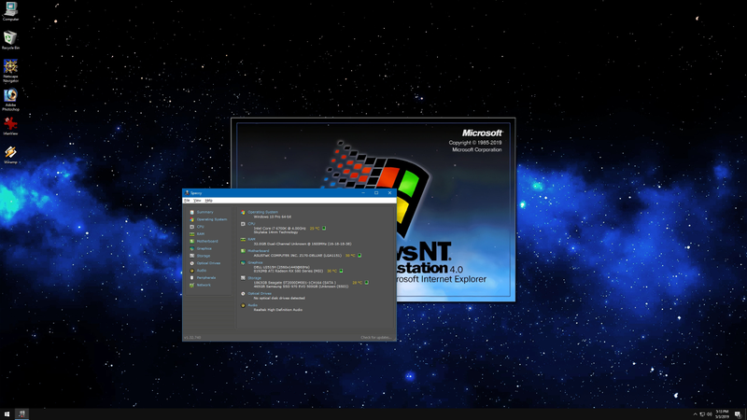The image size is (747, 420).
Task: Click the chip icon beside the CPU summary heading
Action: pos(243,224)
